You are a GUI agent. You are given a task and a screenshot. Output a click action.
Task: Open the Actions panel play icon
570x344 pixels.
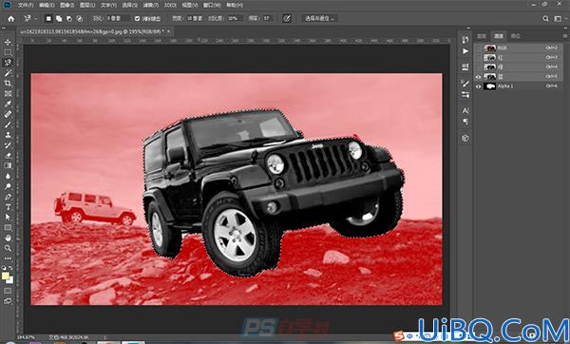(465, 51)
